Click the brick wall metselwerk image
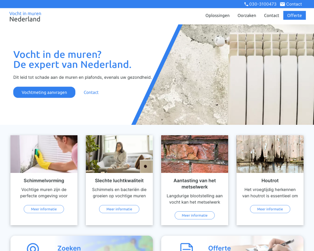The image size is (314, 251). coord(194,154)
